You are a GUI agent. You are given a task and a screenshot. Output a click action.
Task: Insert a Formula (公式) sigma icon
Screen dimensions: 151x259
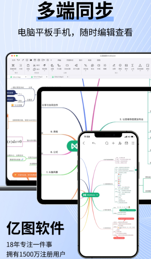133,65
